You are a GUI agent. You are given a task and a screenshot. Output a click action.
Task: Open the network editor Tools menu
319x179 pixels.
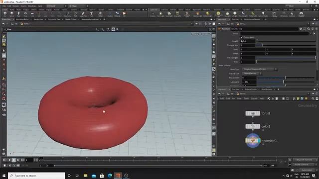pos(246,98)
